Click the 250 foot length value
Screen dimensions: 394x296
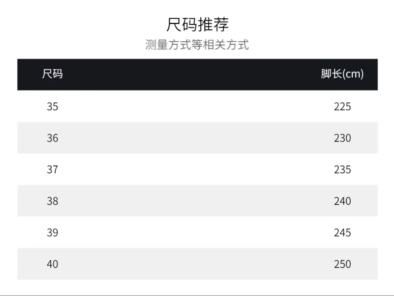[342, 264]
